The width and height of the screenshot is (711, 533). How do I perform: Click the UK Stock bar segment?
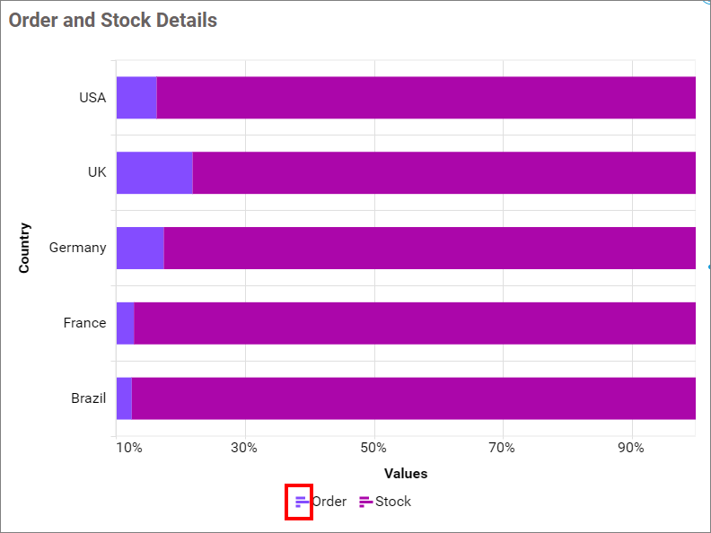[444, 173]
